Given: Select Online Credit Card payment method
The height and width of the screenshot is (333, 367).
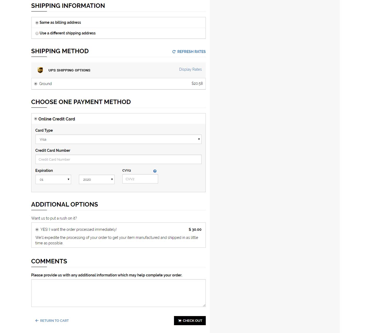Looking at the screenshot, I should (x=36, y=119).
